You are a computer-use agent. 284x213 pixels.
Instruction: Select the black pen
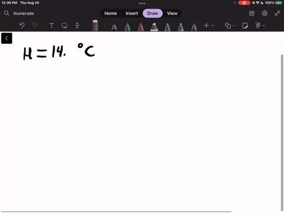point(114,27)
